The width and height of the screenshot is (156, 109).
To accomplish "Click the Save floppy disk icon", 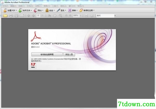I will tap(17, 16).
